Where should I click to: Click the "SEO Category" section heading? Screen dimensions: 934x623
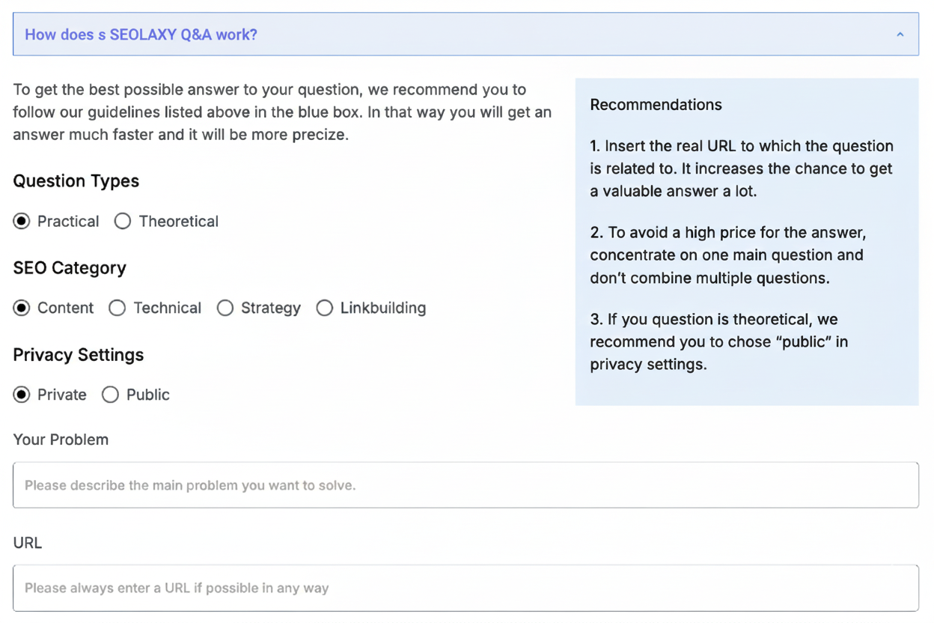pos(69,268)
